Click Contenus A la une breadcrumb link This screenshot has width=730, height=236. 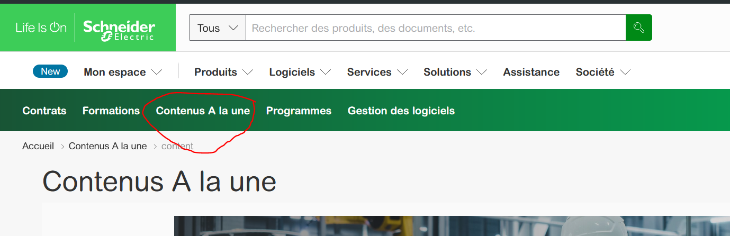107,146
